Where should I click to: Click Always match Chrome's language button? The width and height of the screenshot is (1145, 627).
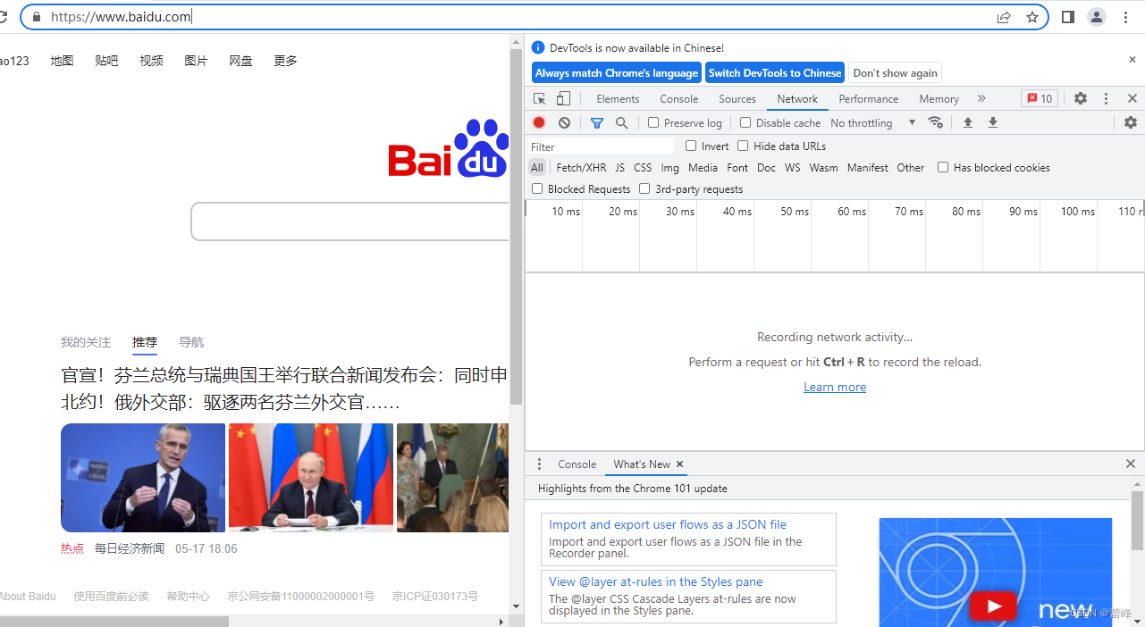pyautogui.click(x=617, y=73)
